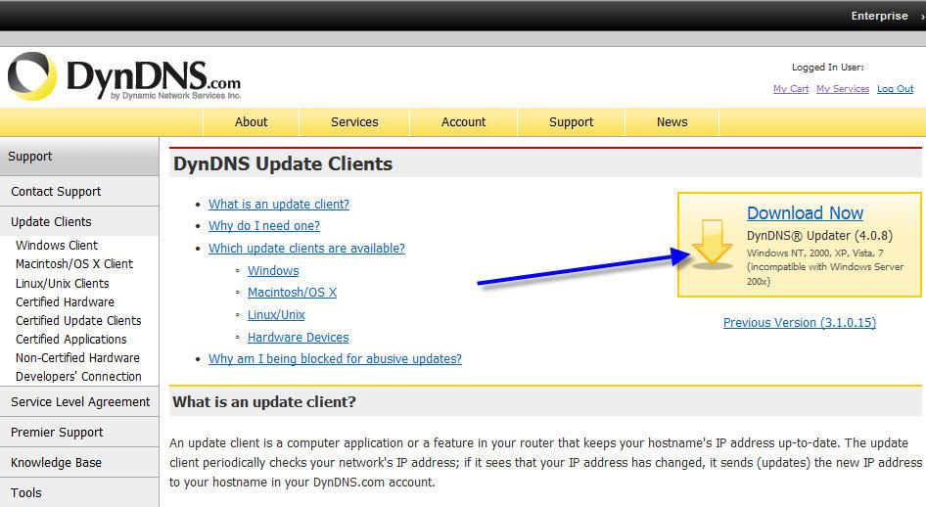Follow the Hardware Devices link
This screenshot has width=926, height=507.
pos(298,338)
